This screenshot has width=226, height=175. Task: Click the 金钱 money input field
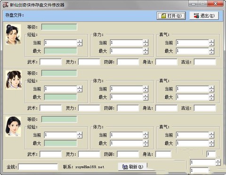click(x=38, y=167)
